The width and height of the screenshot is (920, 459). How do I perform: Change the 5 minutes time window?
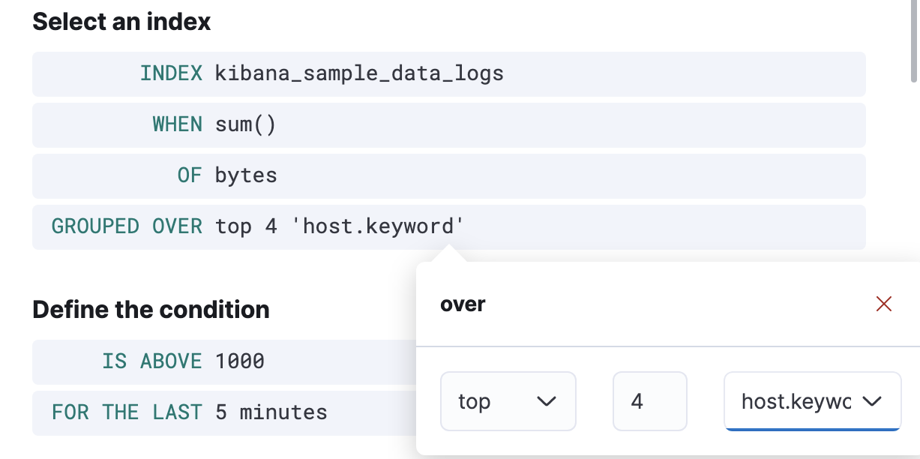coord(271,412)
